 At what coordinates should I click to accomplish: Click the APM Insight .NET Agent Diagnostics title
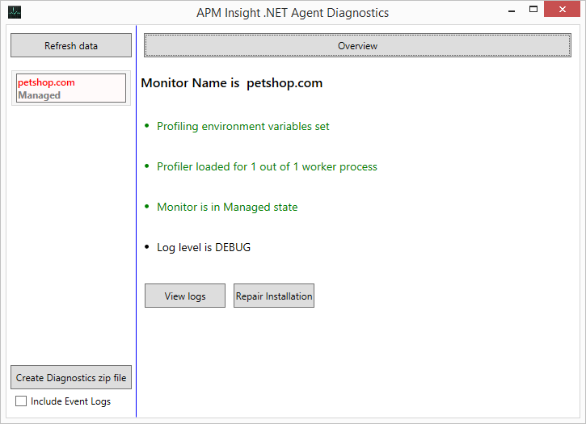293,13
